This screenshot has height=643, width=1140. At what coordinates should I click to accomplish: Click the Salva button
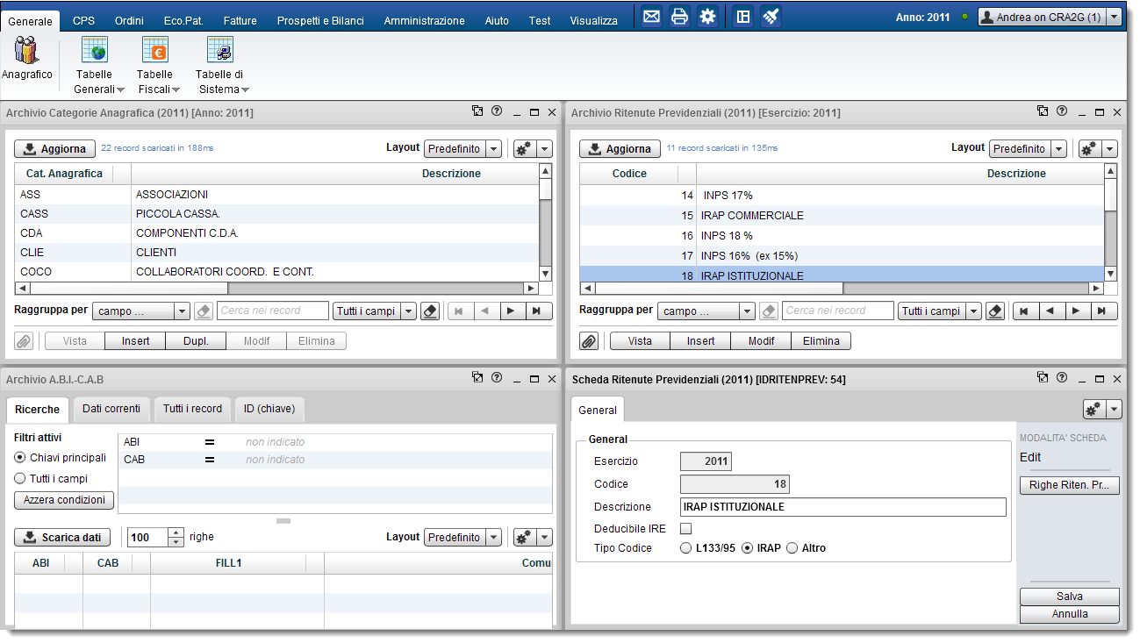1069,597
